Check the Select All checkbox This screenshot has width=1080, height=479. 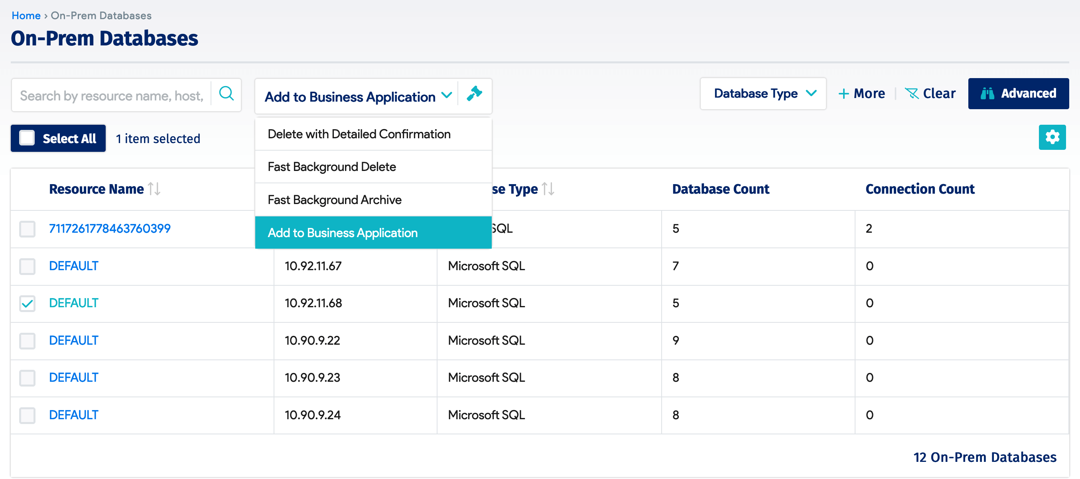[x=27, y=137]
